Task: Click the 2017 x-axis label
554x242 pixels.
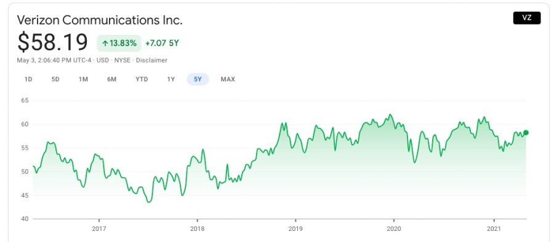Action: coord(98,228)
